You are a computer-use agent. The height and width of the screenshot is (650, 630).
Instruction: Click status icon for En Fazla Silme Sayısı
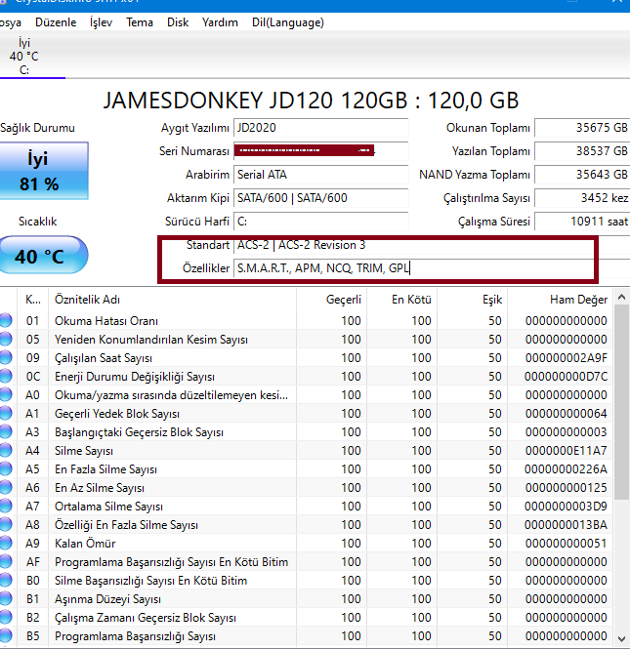click(x=6, y=468)
